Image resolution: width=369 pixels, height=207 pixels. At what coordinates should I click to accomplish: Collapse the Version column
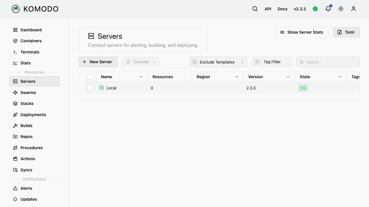(288, 77)
